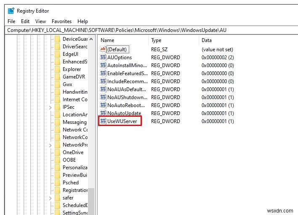
Task: Select the NoAUAsDefault... DWORD icon
Action: tap(103, 89)
